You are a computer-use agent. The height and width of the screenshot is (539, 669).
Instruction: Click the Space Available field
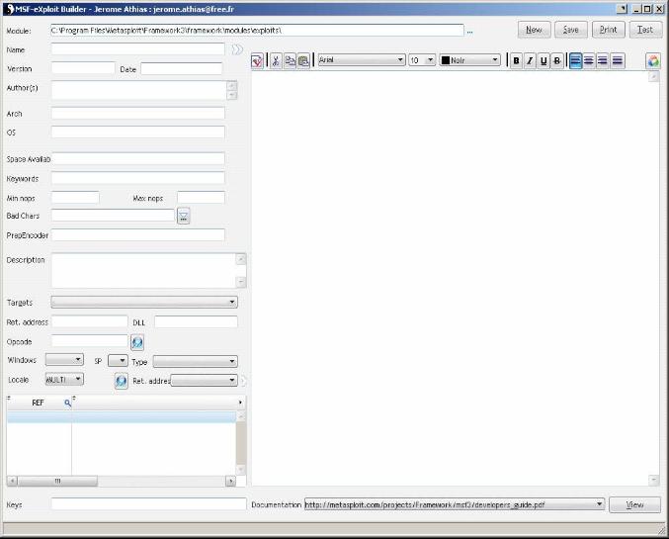tap(137, 158)
